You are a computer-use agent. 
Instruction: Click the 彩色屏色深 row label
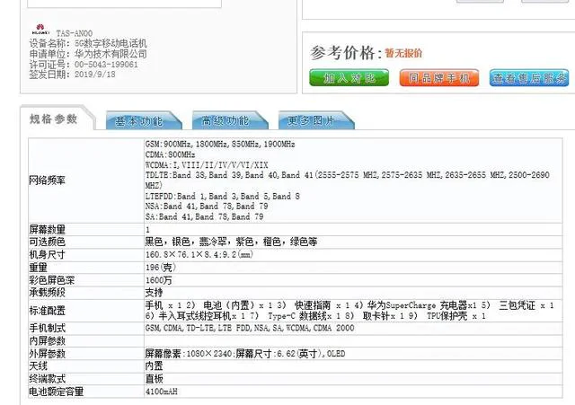(x=52, y=280)
